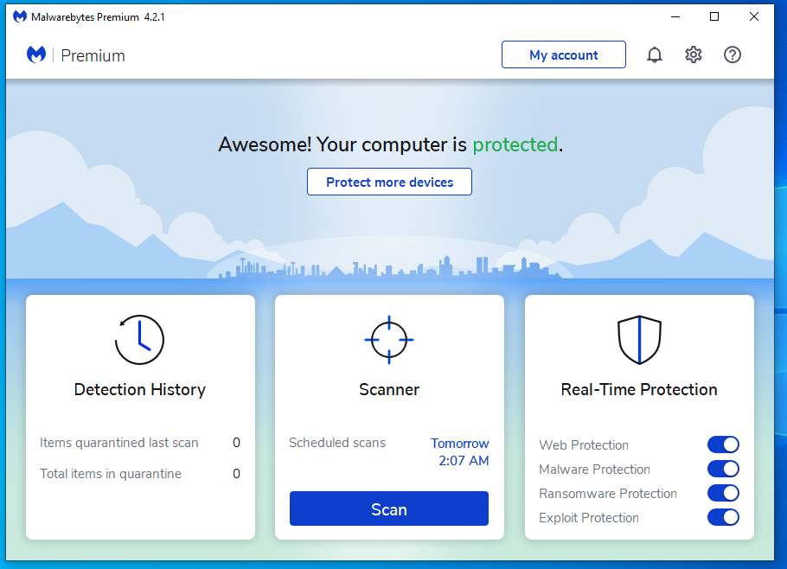The image size is (787, 569).
Task: Click the Total items in quarantine label
Action: pyautogui.click(x=111, y=474)
